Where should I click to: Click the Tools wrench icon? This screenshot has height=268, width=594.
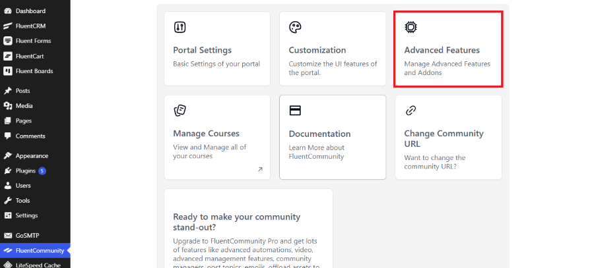[7, 201]
